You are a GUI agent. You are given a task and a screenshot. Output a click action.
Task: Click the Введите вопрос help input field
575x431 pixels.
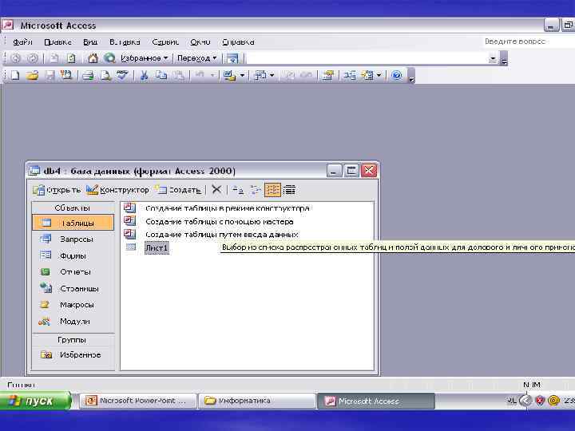pos(528,42)
